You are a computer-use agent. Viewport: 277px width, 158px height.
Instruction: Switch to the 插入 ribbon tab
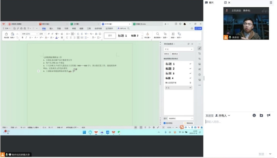(51, 28)
